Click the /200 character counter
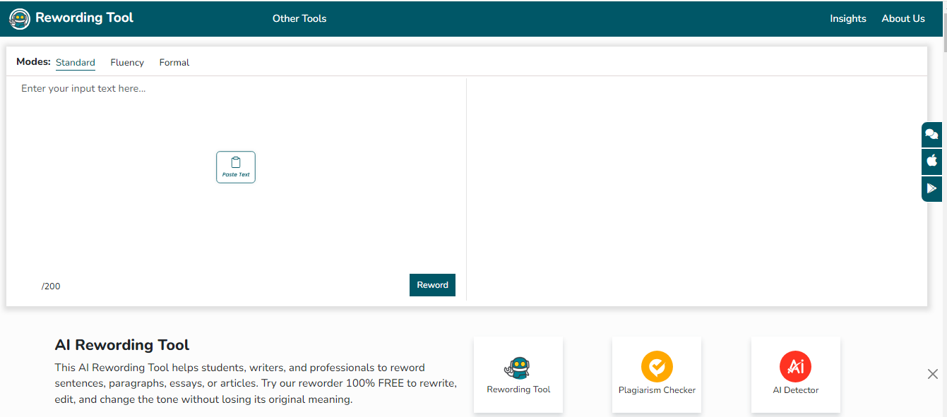Viewport: 947px width, 417px height. [x=51, y=286]
